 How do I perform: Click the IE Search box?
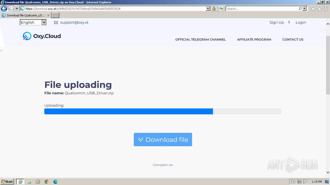pyautogui.click(x=262, y=9)
